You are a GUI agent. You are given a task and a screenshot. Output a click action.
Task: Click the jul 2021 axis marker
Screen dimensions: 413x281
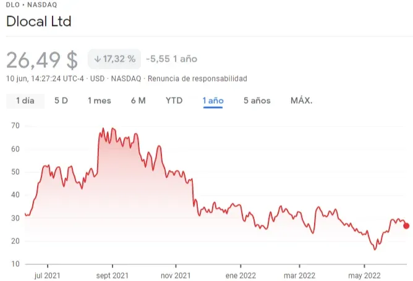[x=46, y=275]
